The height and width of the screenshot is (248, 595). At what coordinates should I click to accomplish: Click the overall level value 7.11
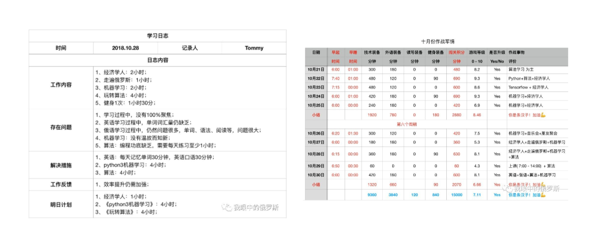[x=476, y=194]
